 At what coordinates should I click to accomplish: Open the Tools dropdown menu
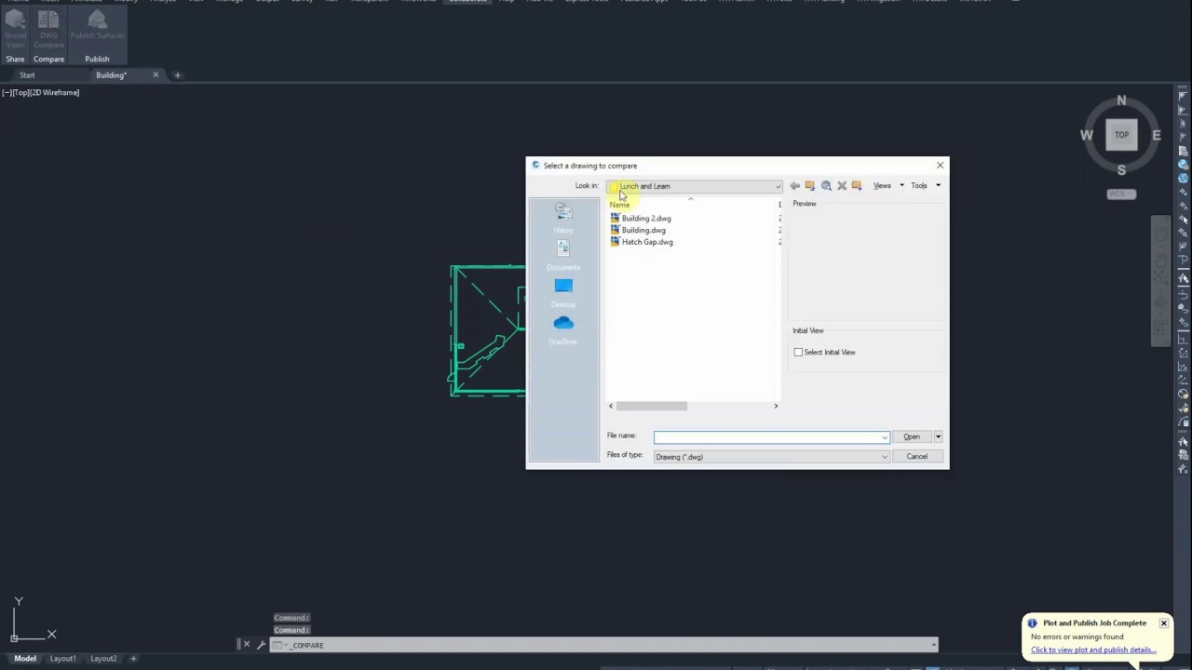[926, 186]
